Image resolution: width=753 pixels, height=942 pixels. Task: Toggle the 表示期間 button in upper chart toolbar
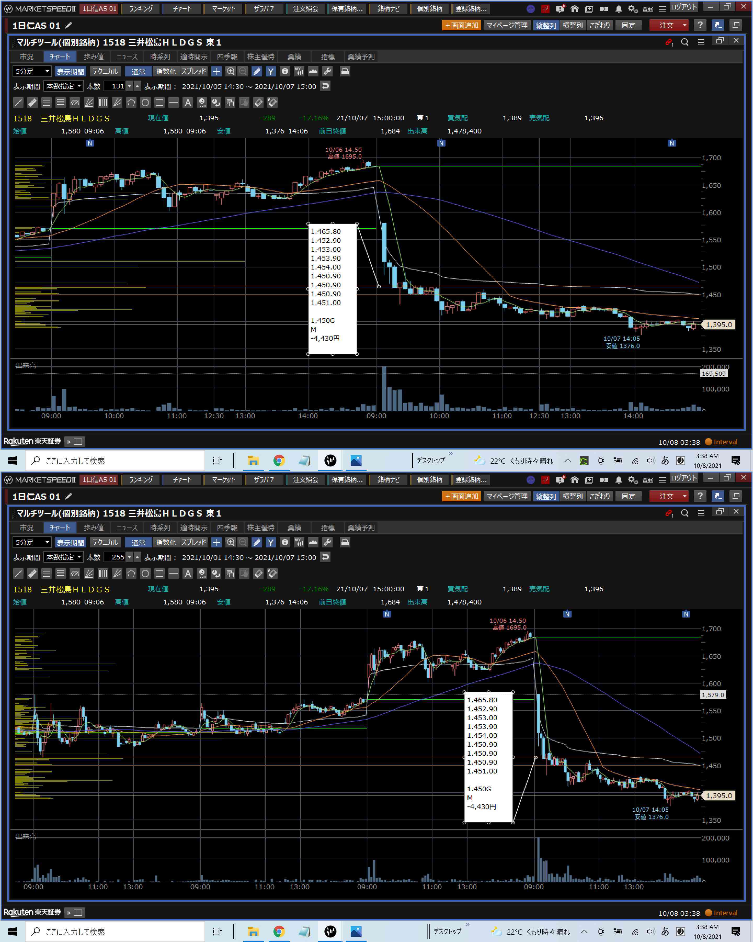pos(70,71)
